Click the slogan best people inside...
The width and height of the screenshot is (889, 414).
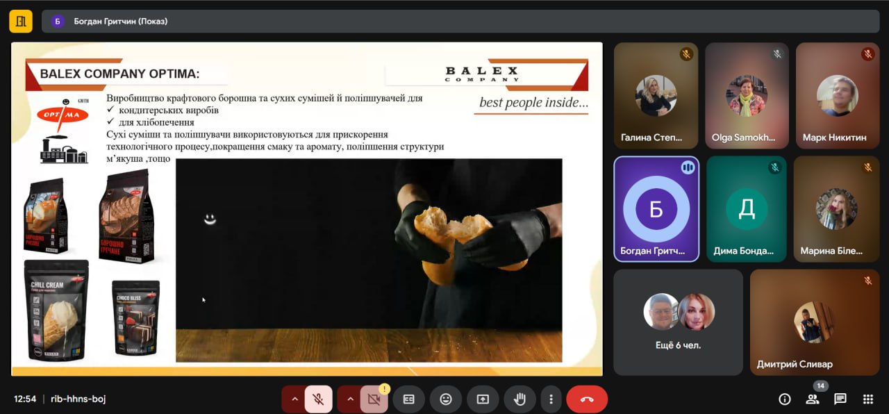click(x=533, y=103)
